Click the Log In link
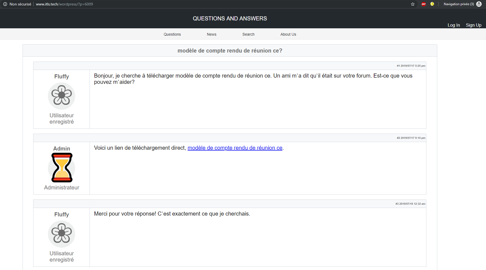The height and width of the screenshot is (270, 486). tap(454, 25)
